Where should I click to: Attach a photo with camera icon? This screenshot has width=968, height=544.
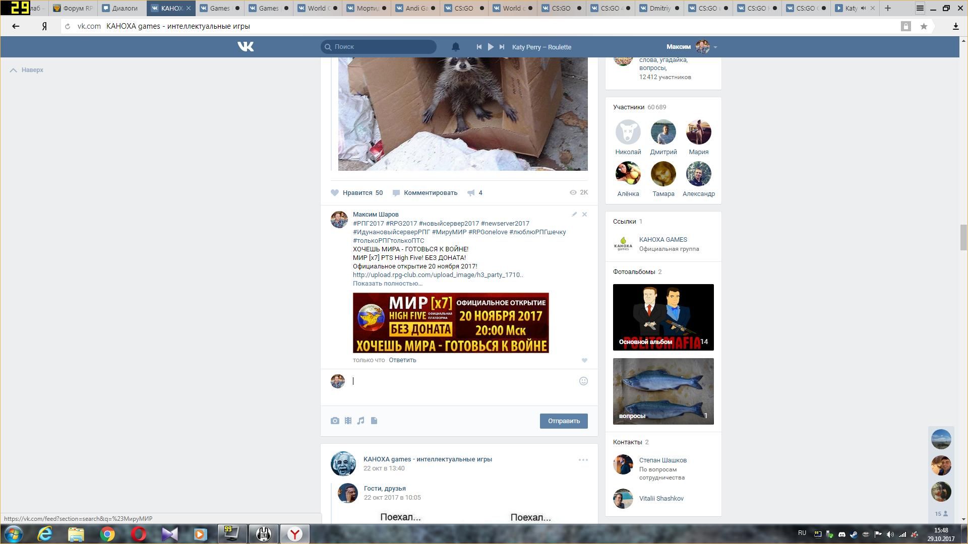coord(335,421)
